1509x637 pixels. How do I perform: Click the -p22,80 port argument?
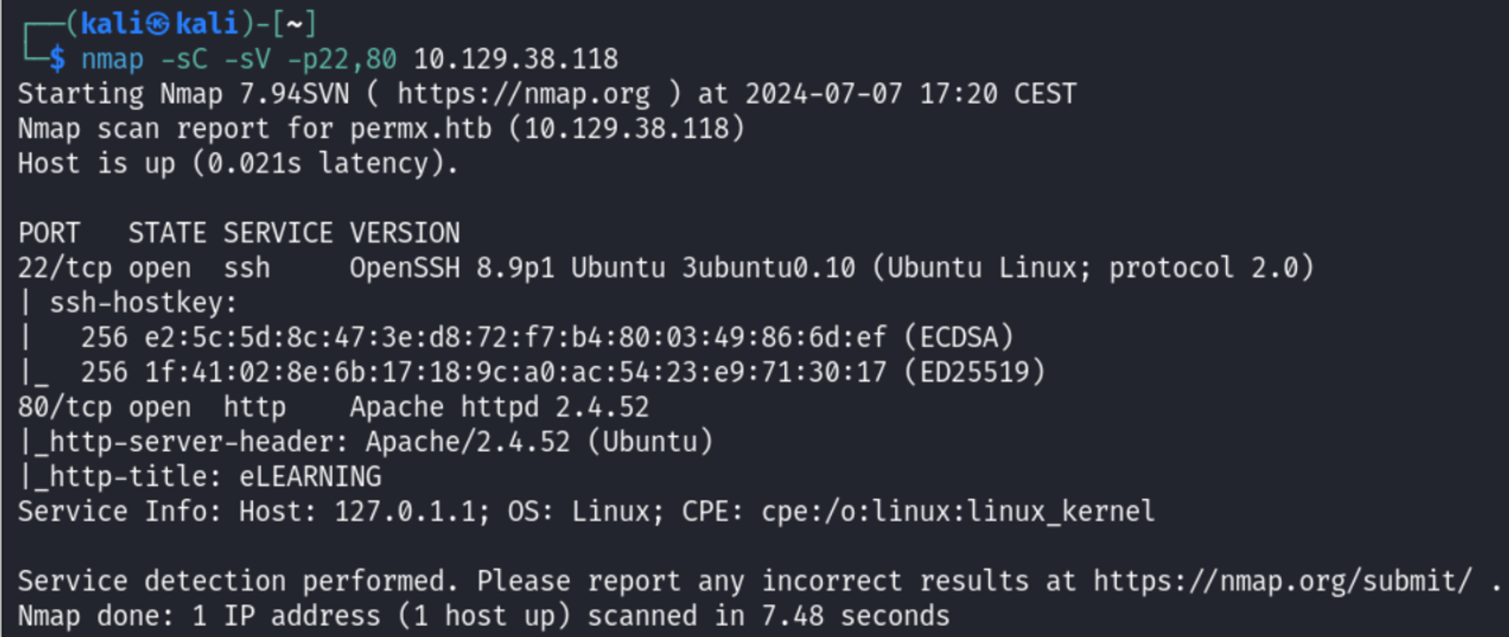[342, 59]
